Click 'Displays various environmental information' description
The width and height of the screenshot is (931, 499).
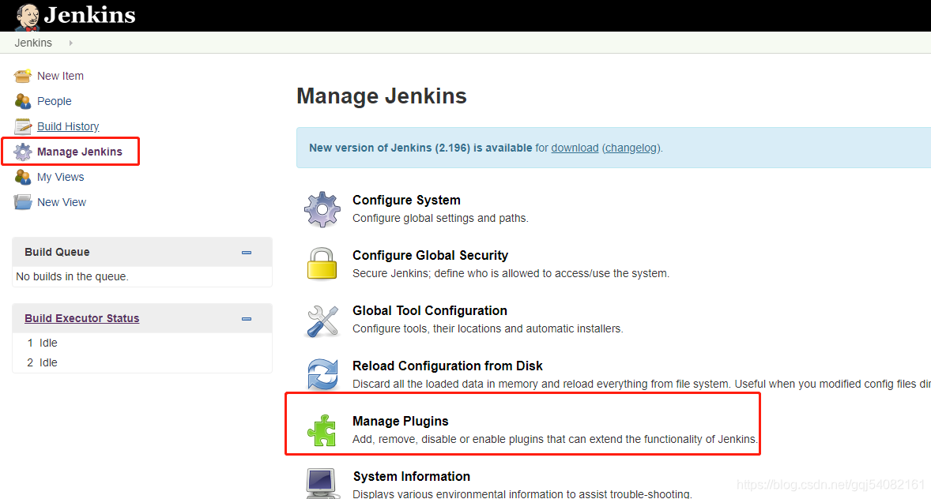click(522, 493)
